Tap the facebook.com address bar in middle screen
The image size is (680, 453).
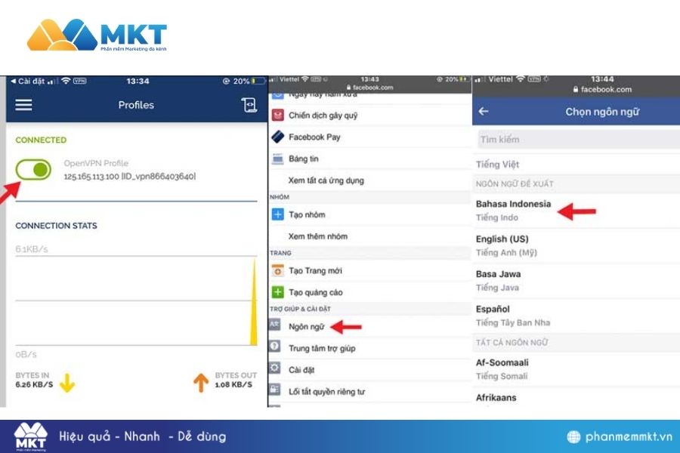[x=369, y=88]
